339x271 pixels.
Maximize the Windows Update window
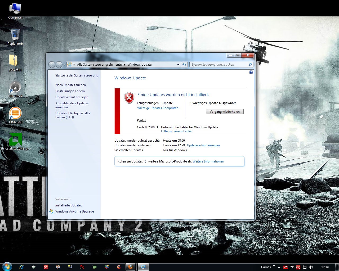pos(238,55)
